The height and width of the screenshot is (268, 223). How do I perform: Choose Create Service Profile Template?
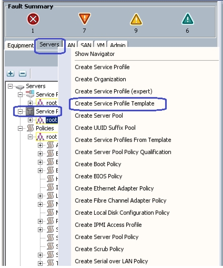pyautogui.click(x=115, y=103)
